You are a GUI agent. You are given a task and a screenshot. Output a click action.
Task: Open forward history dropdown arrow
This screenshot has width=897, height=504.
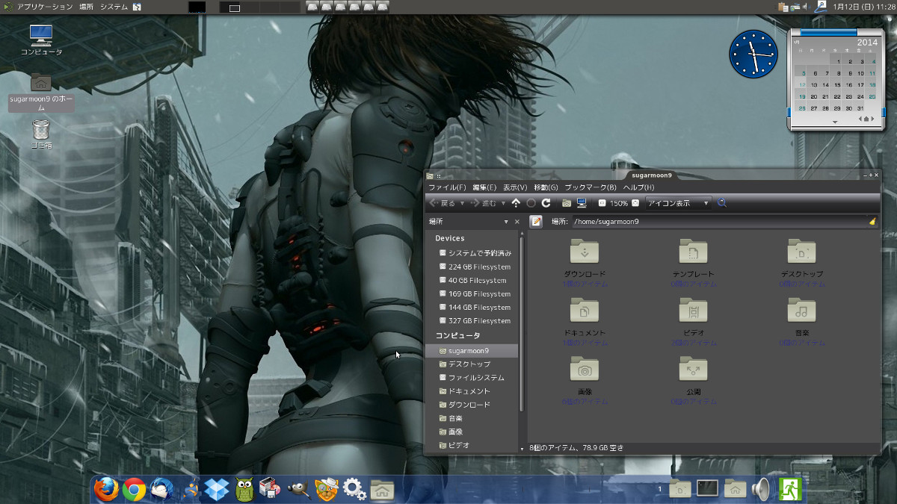[503, 203]
